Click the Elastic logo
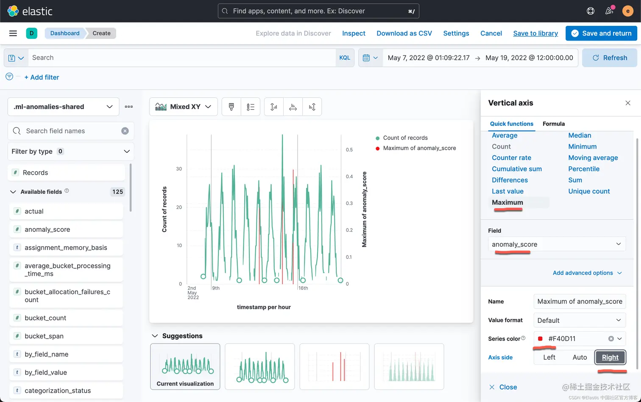This screenshot has width=641, height=402. 30,11
